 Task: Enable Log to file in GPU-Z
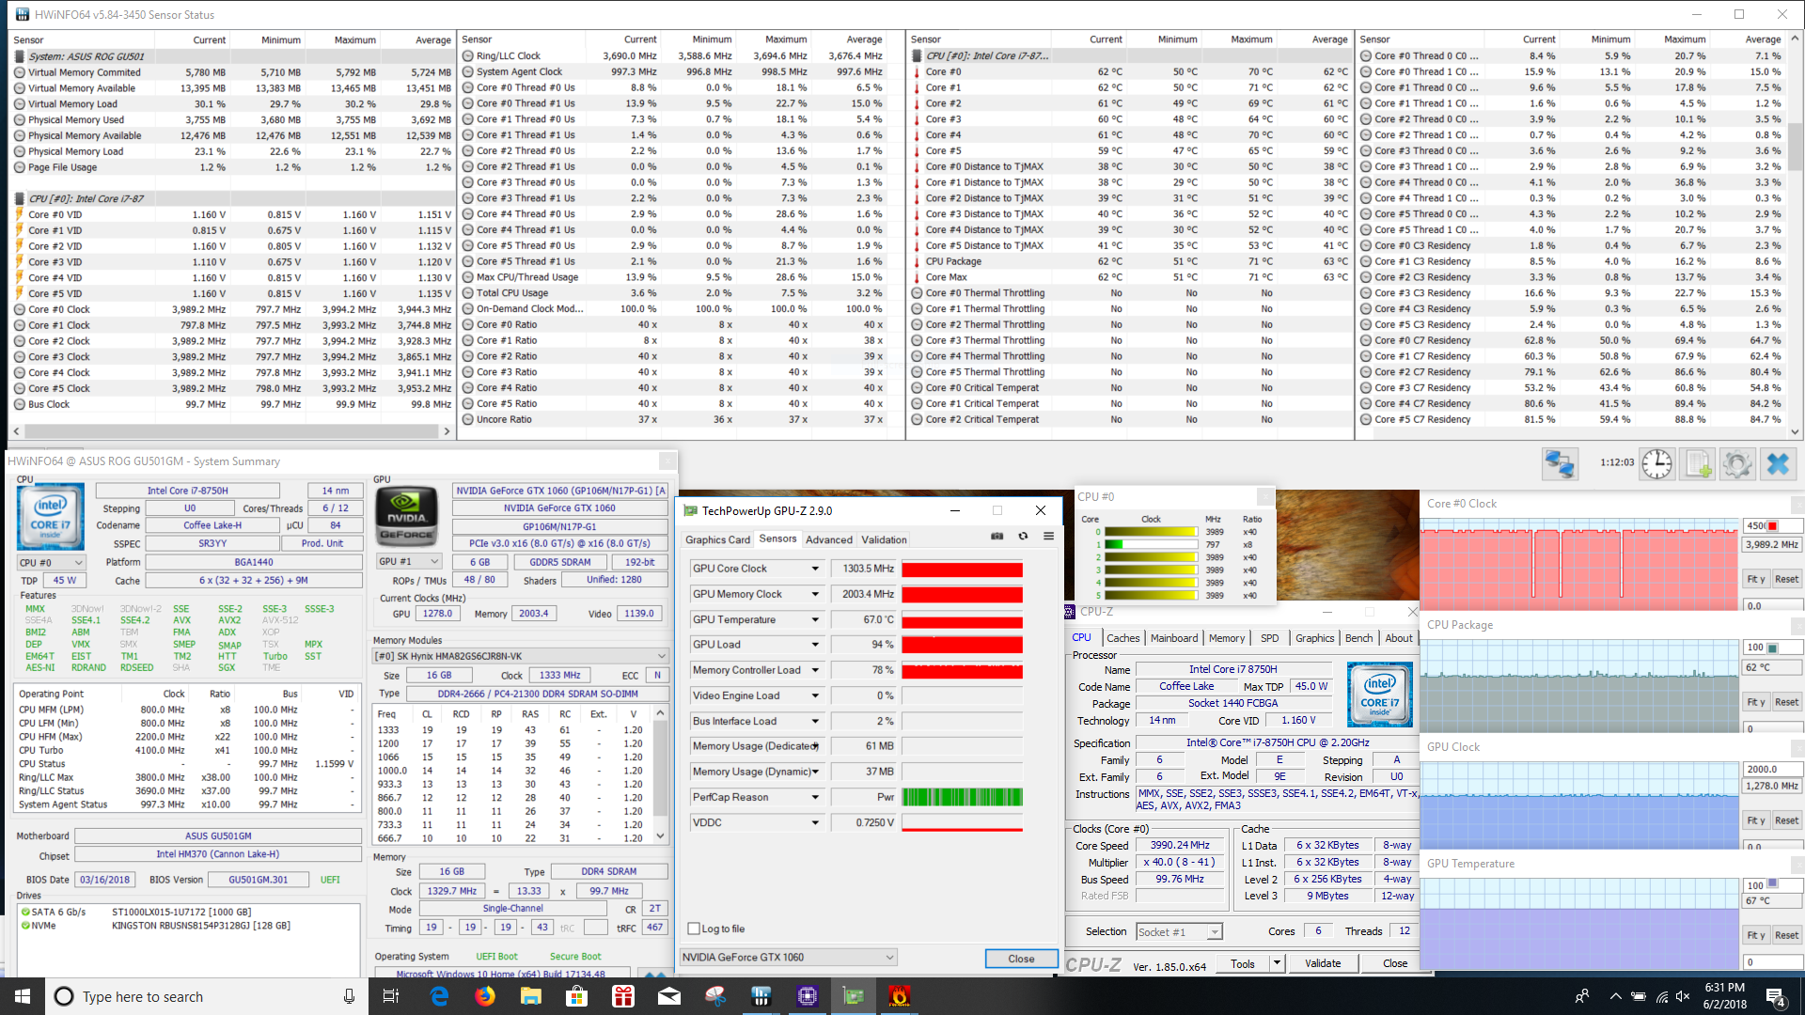pos(694,929)
